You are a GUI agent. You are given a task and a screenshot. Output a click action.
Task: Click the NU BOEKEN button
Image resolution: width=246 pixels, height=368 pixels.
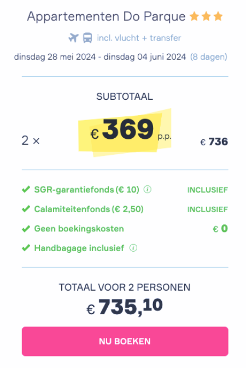pyautogui.click(x=125, y=341)
